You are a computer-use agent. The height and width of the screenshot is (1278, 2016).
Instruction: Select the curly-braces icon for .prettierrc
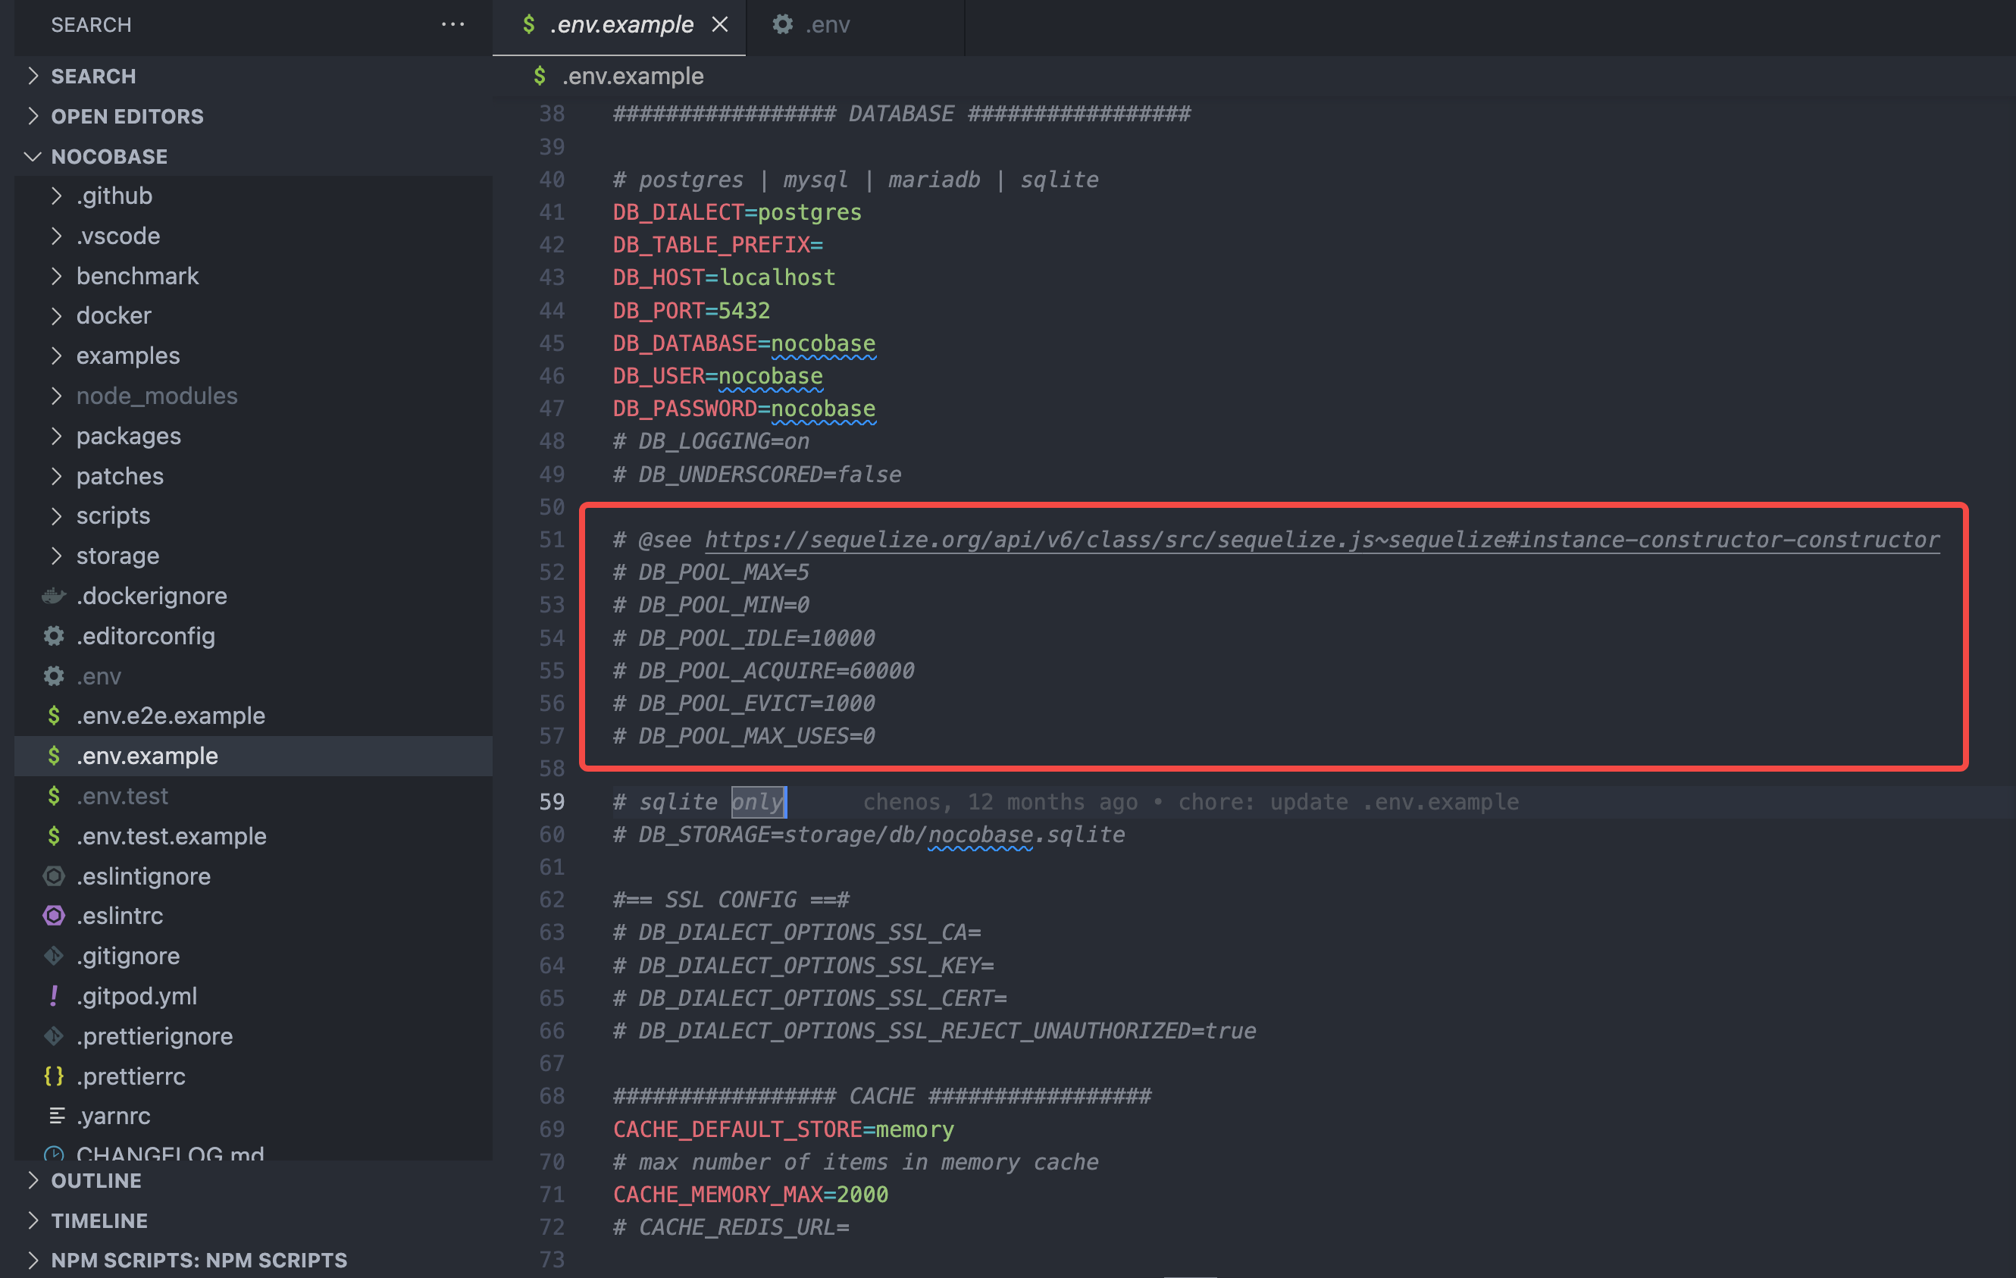[x=54, y=1076]
